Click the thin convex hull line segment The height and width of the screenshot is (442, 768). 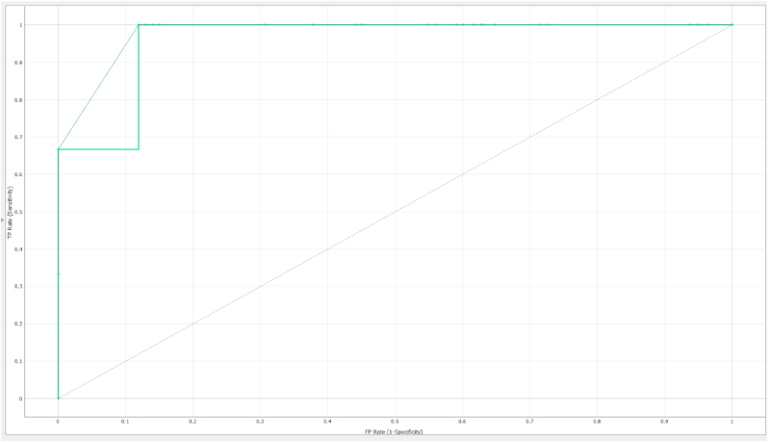click(x=98, y=87)
